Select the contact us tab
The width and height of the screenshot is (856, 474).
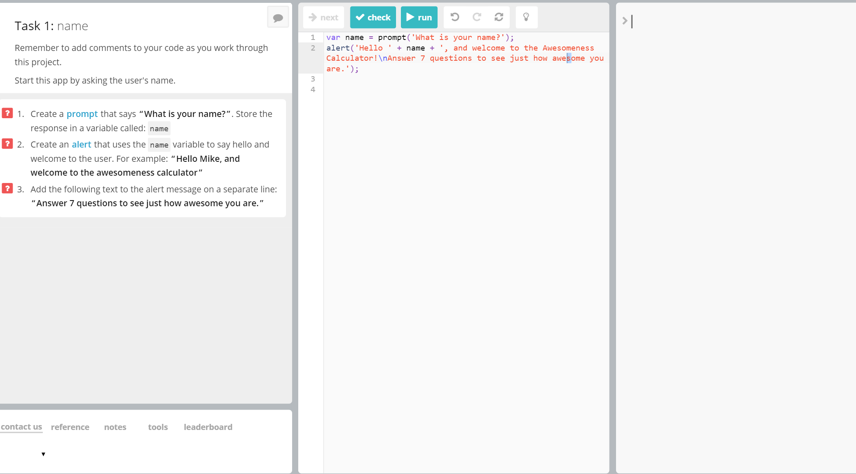pos(21,427)
